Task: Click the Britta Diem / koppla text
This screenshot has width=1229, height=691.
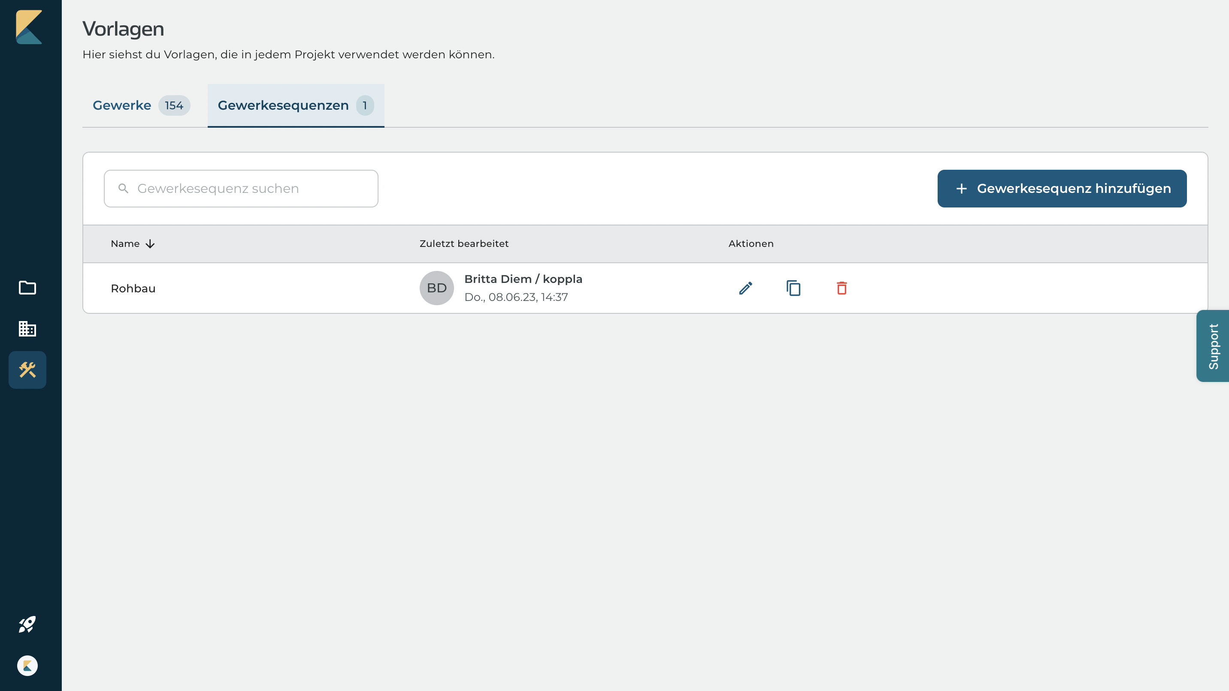Action: pos(524,279)
